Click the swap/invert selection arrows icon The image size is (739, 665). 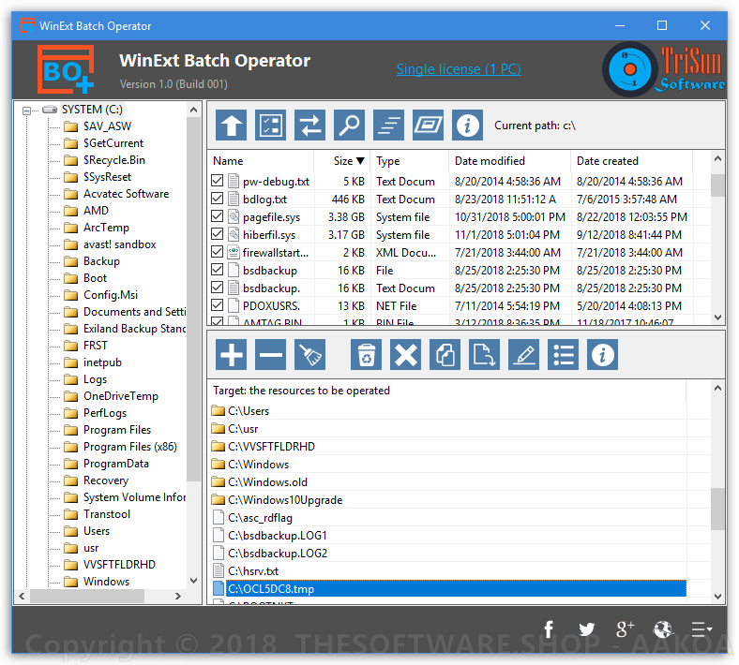[x=309, y=126]
